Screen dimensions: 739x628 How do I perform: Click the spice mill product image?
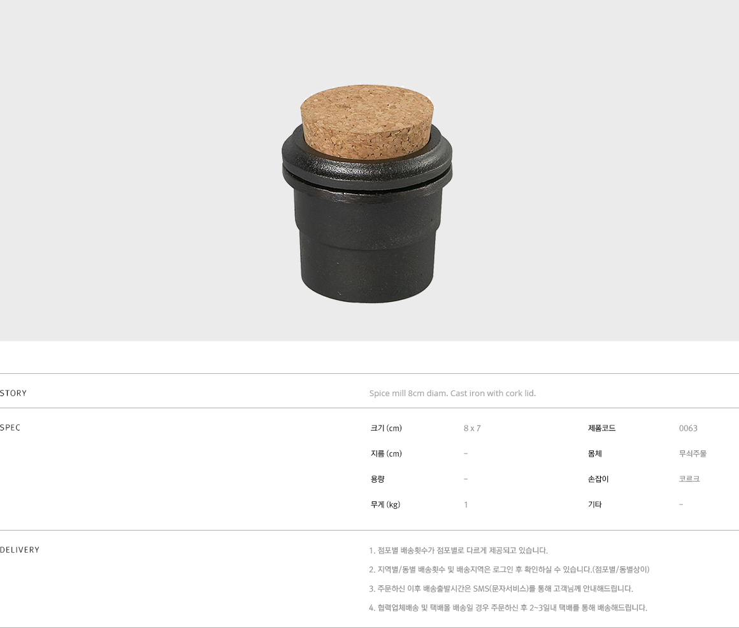[367, 194]
